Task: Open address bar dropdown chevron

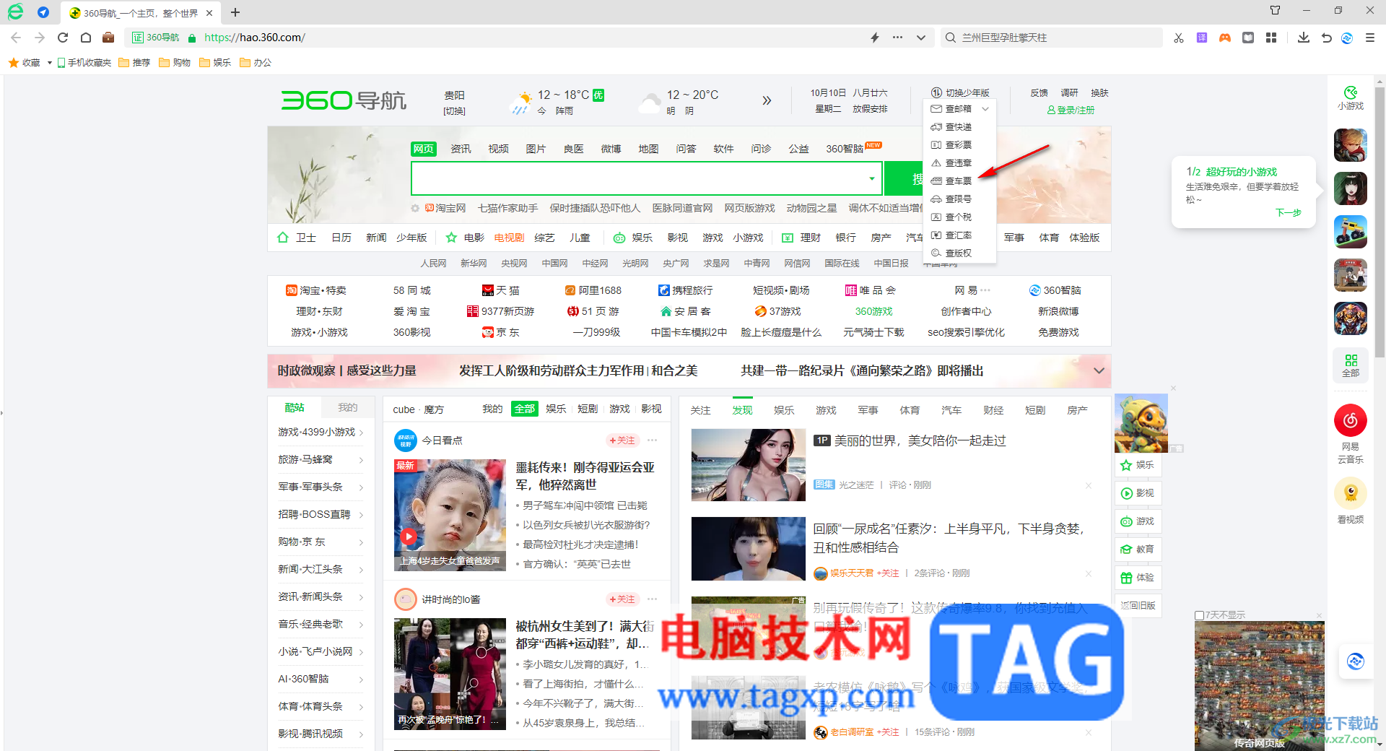Action: click(x=921, y=38)
